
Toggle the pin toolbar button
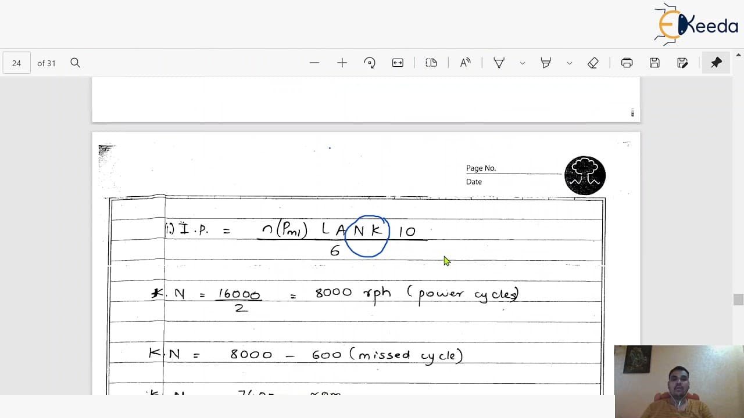point(716,63)
